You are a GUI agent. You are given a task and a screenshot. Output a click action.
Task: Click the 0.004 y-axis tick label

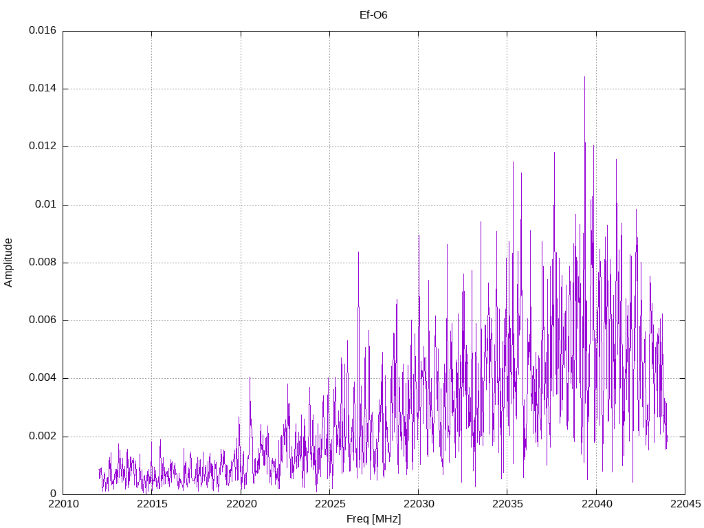pyautogui.click(x=43, y=379)
